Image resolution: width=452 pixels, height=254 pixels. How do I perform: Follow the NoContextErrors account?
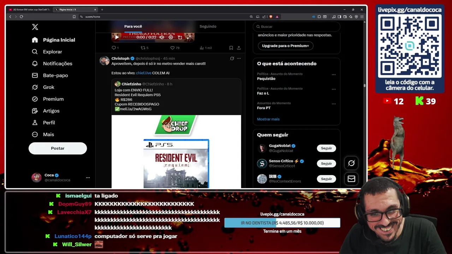pos(326,179)
